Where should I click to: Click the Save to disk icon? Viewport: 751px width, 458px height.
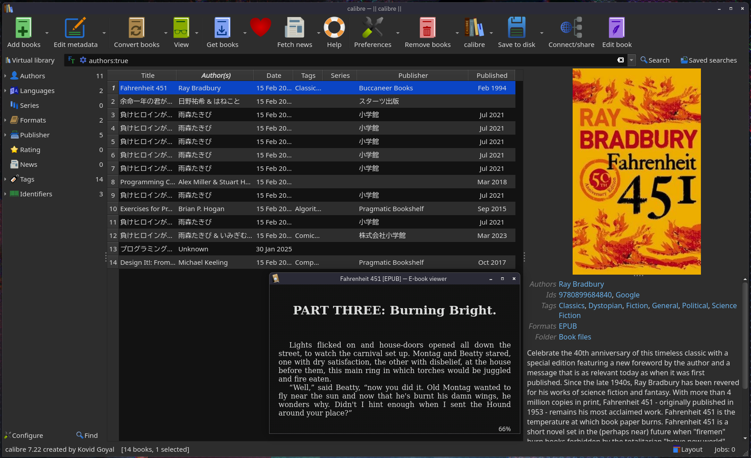pyautogui.click(x=516, y=28)
